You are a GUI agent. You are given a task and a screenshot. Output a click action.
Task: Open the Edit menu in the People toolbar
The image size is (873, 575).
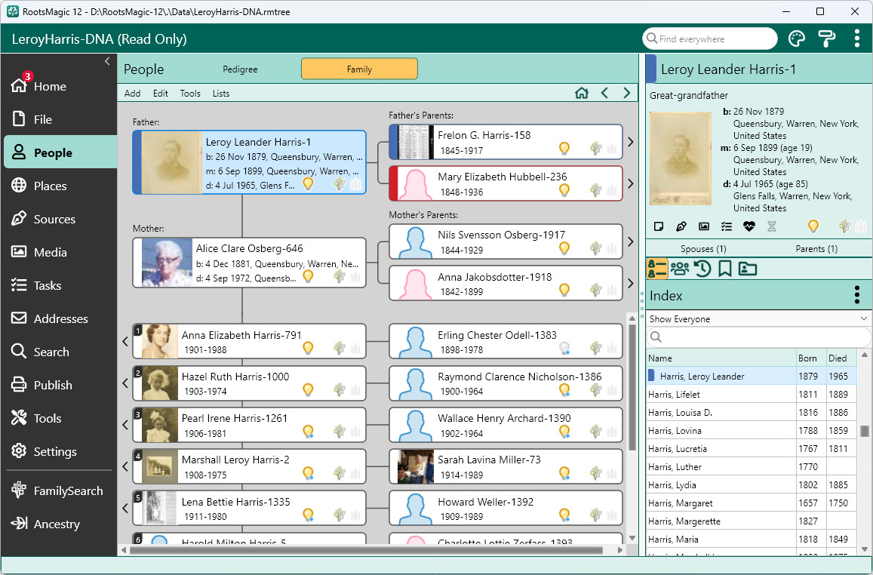pyautogui.click(x=161, y=94)
